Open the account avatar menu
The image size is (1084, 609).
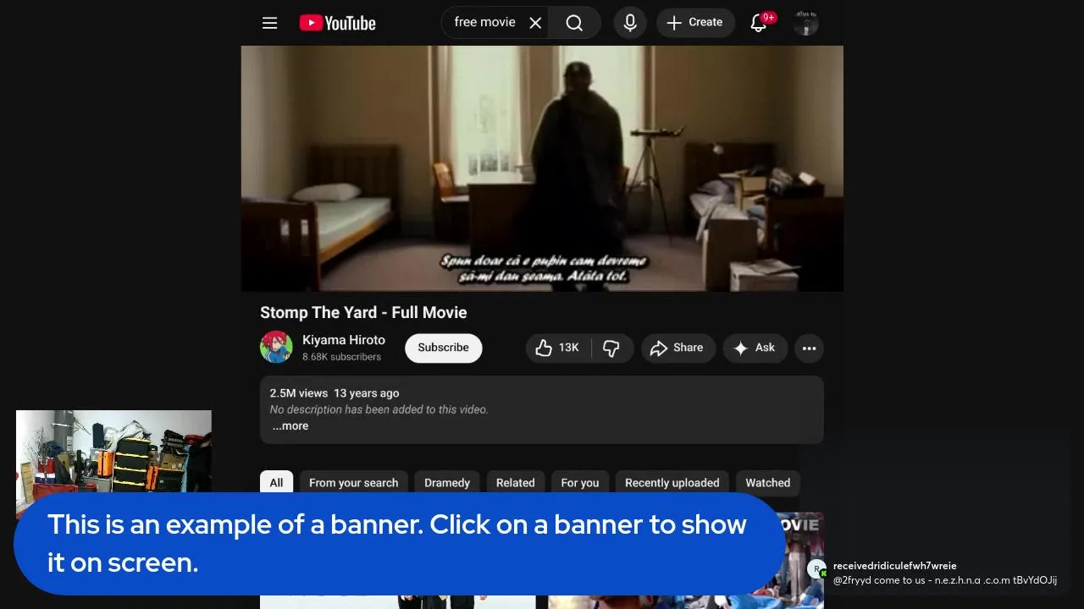805,23
